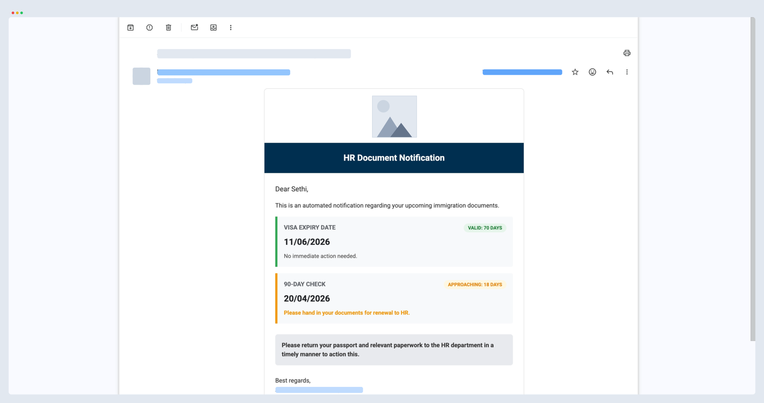The image size is (764, 403).
Task: Add an emoji reaction to message
Action: point(592,72)
